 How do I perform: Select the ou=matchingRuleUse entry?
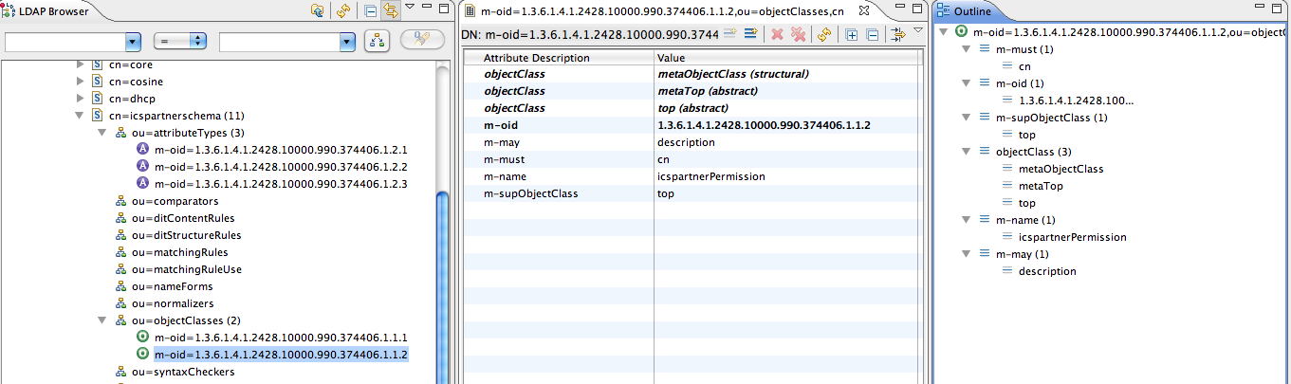[x=186, y=269]
